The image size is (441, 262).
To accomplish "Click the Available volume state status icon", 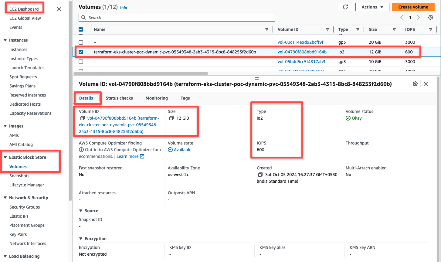I will tap(171, 150).
